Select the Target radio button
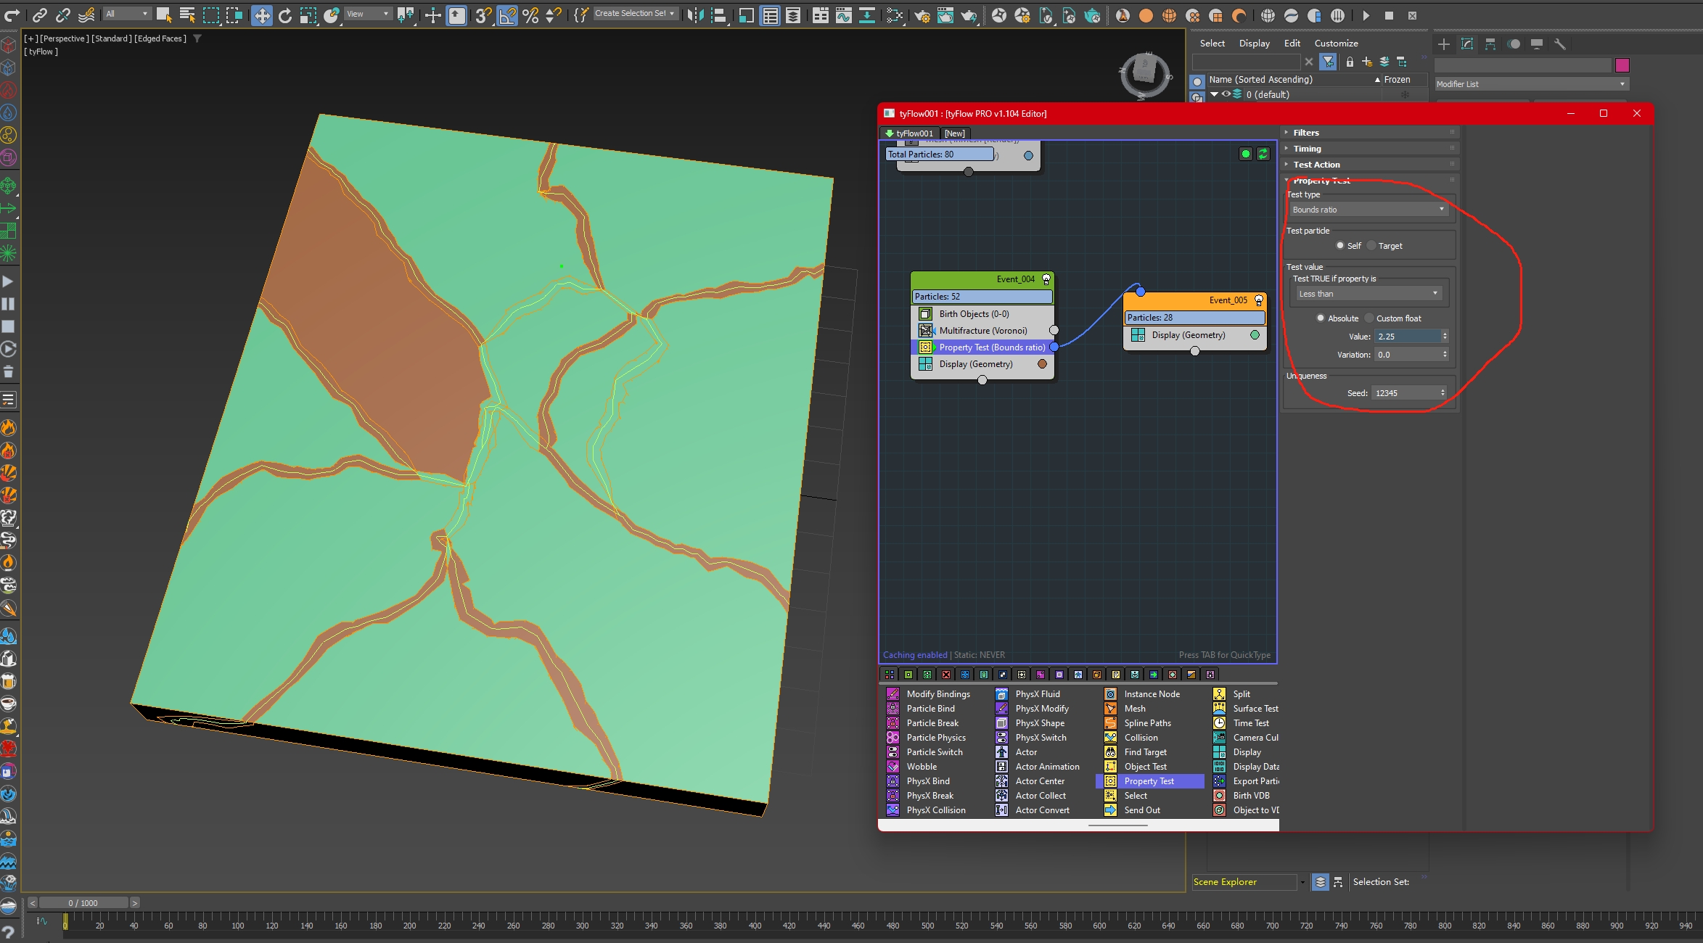The width and height of the screenshot is (1703, 943). point(1371,246)
